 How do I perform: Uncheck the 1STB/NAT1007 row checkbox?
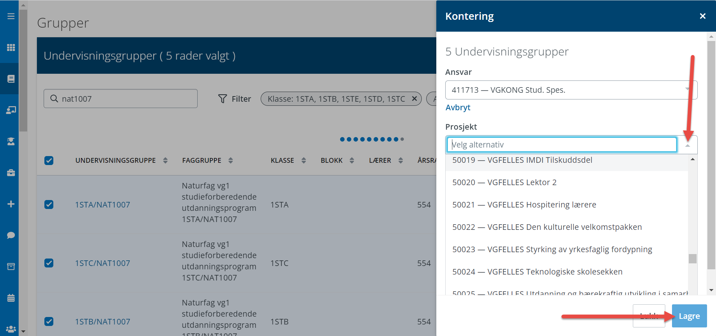click(49, 321)
